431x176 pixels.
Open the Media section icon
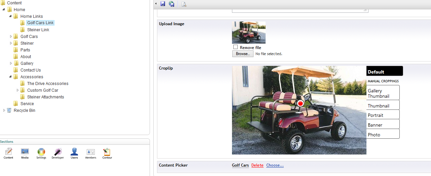25,152
